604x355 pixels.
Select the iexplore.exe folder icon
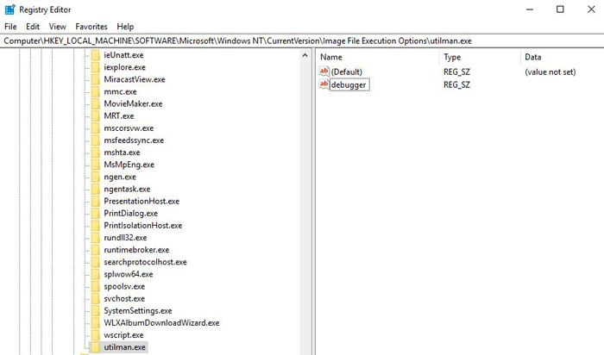[x=96, y=67]
